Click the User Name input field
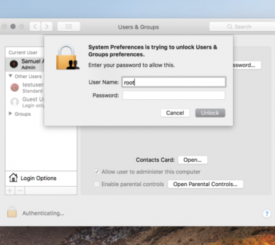This screenshot has height=245, width=275. [x=174, y=82]
